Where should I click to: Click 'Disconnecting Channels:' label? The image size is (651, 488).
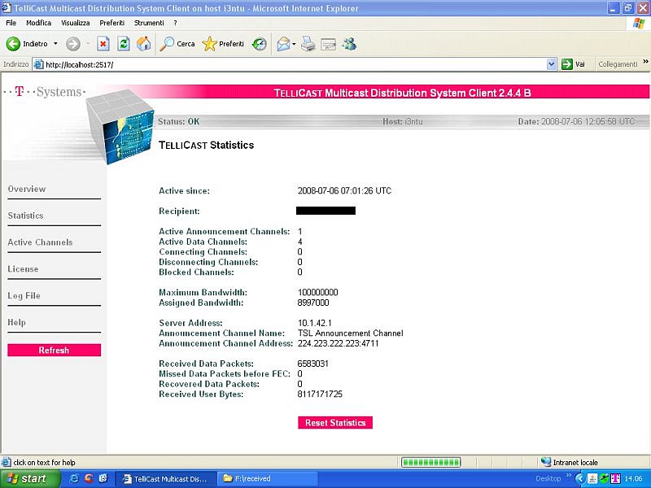coord(208,262)
